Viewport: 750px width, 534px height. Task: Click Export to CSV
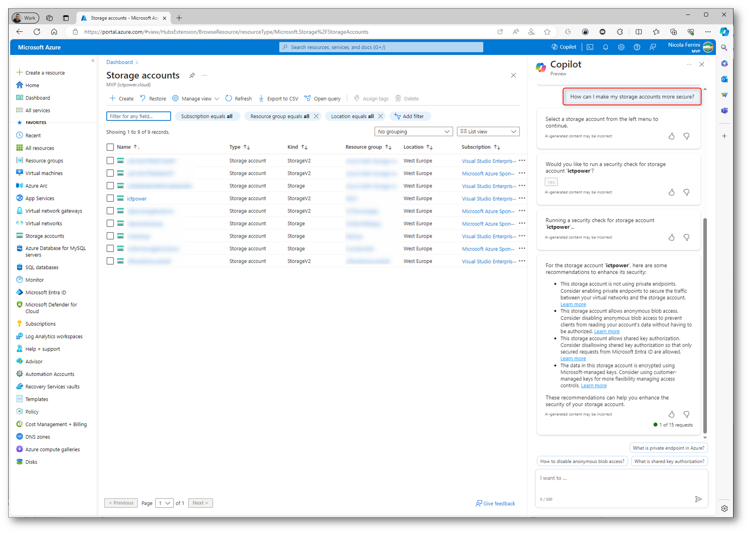[278, 98]
